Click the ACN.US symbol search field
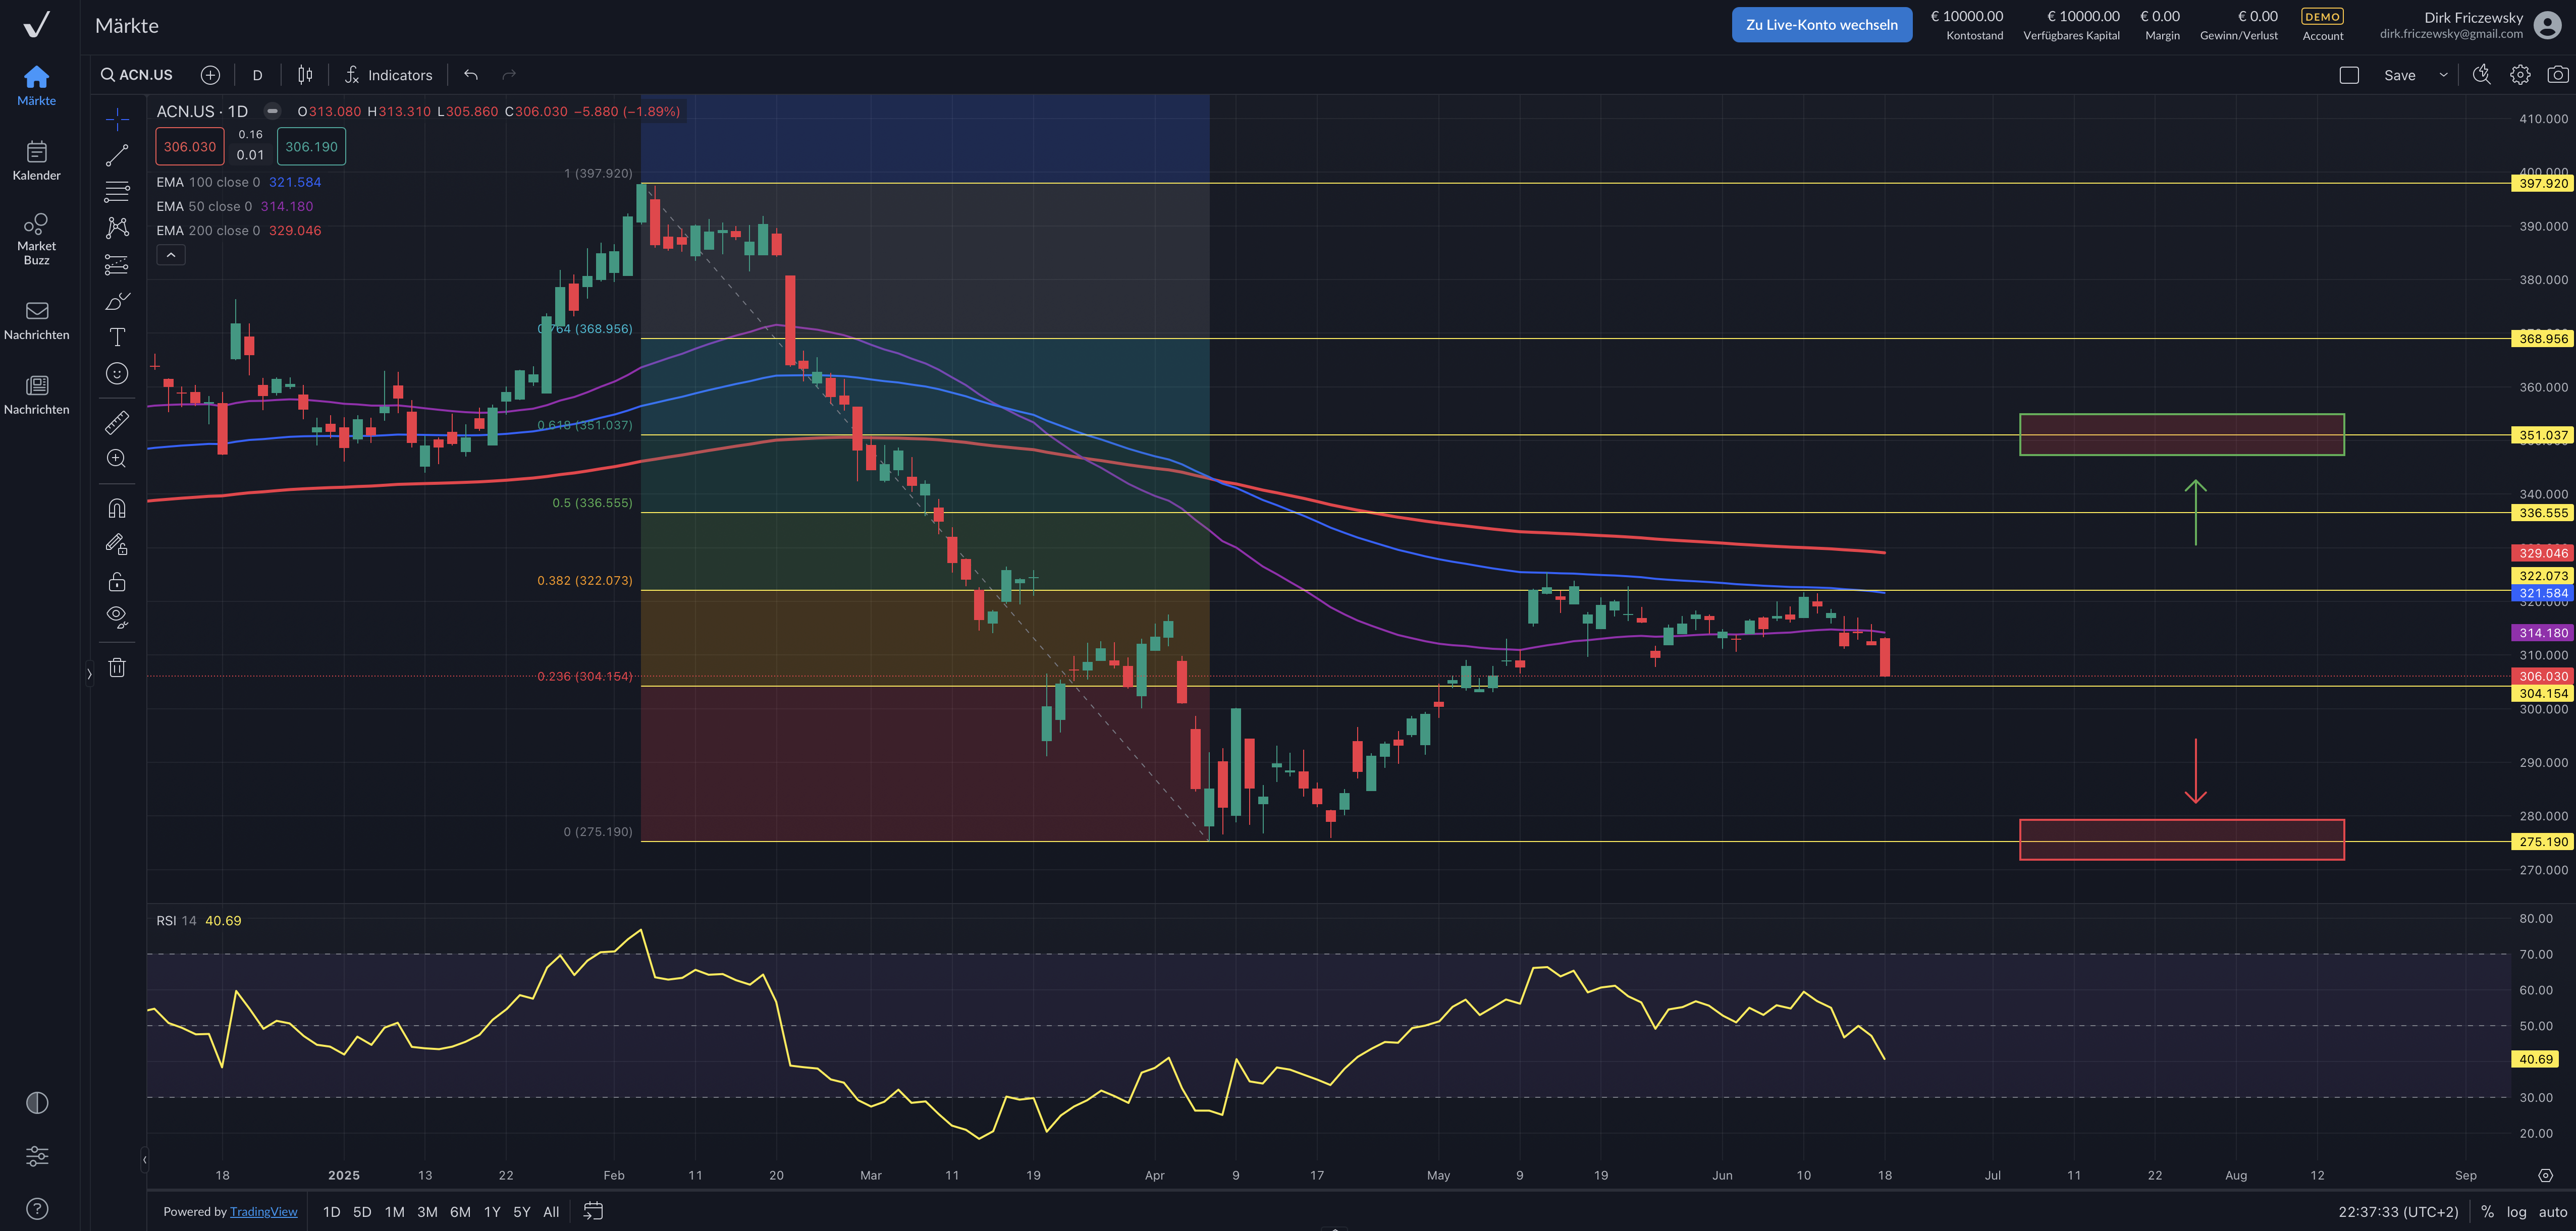The height and width of the screenshot is (1231, 2576). click(x=137, y=75)
